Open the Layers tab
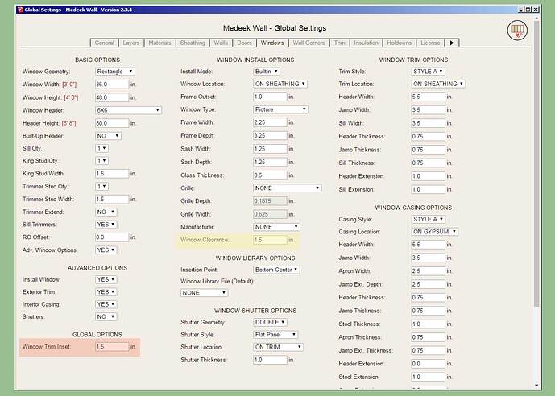 point(131,43)
